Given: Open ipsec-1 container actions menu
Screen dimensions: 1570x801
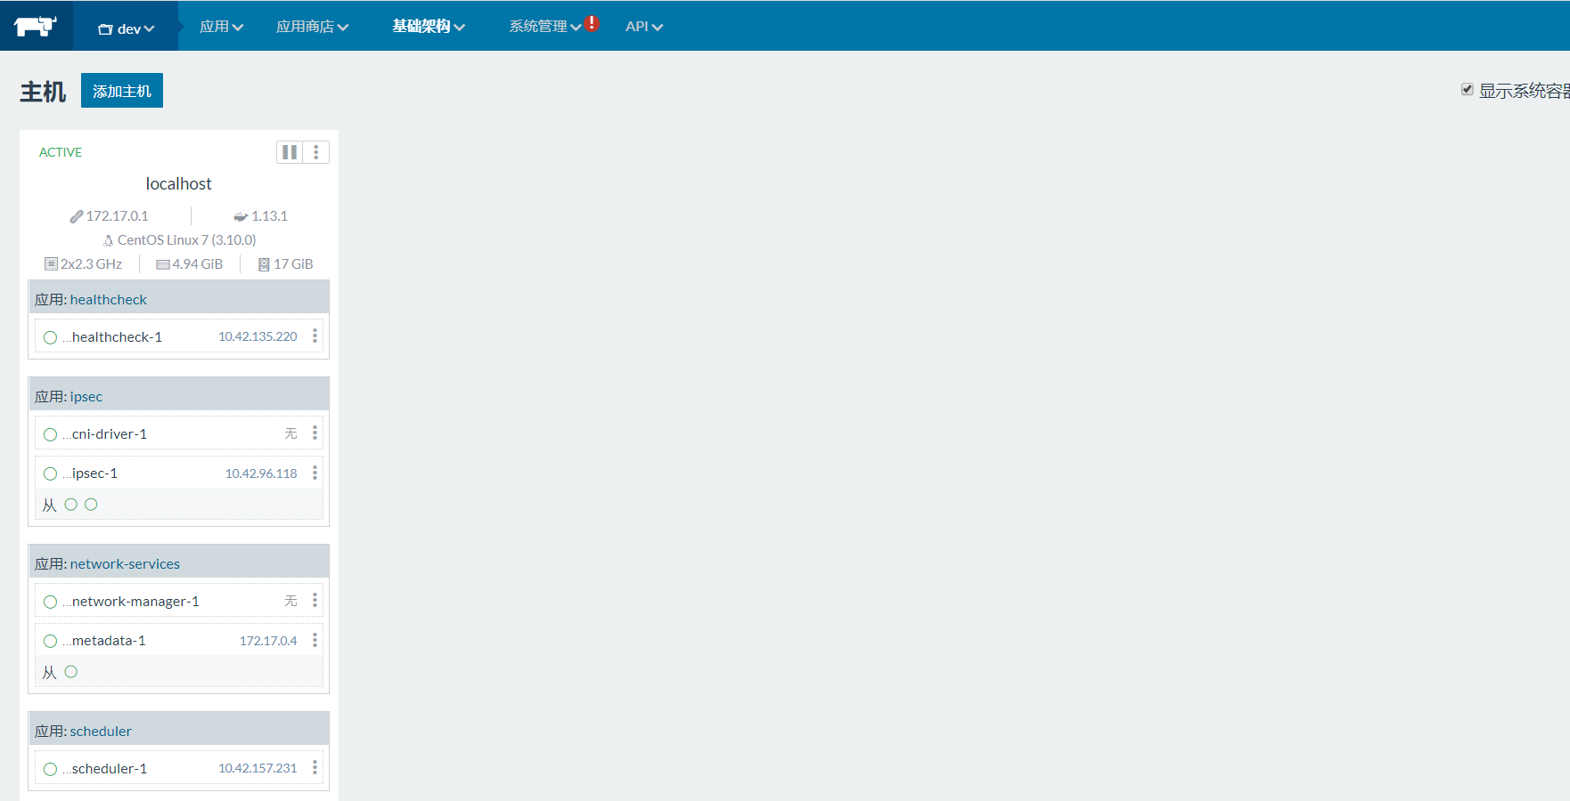Looking at the screenshot, I should (315, 473).
